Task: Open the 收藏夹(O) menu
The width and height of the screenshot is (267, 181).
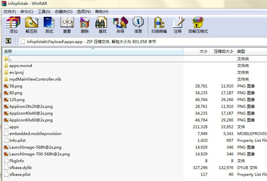Action: click(x=64, y=12)
